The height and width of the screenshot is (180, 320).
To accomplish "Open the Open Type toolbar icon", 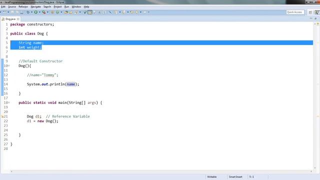I will tap(66, 12).
